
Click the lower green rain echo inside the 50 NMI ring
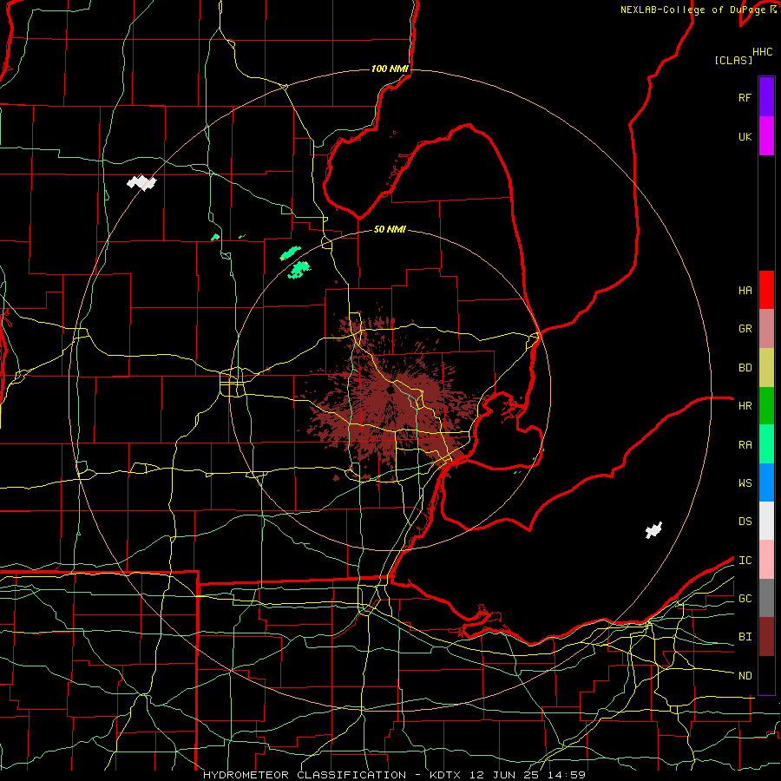point(300,270)
